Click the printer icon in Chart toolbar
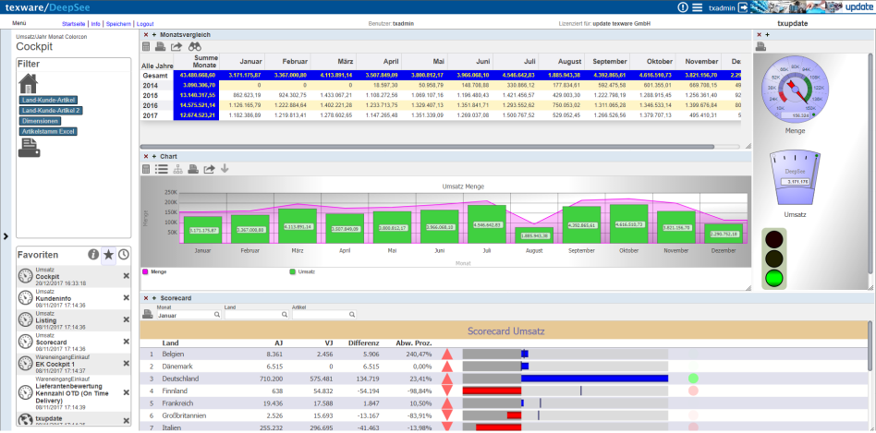This screenshot has height=433, width=876. [x=192, y=169]
